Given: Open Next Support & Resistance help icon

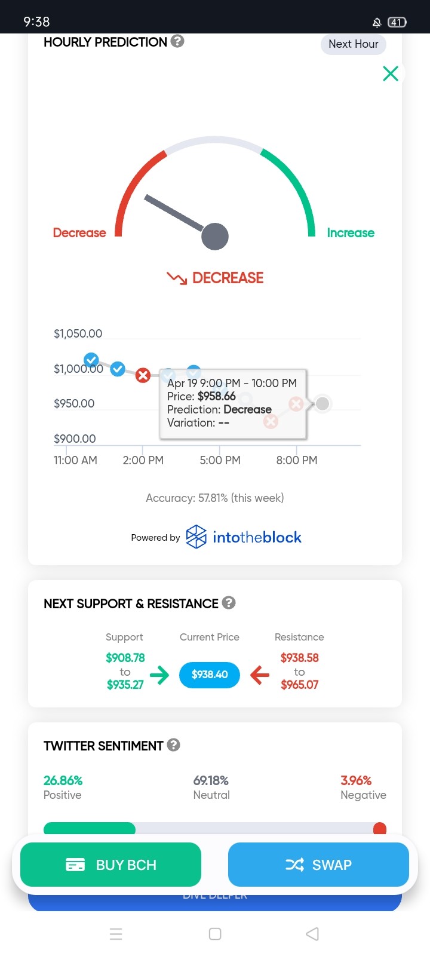Looking at the screenshot, I should (229, 602).
